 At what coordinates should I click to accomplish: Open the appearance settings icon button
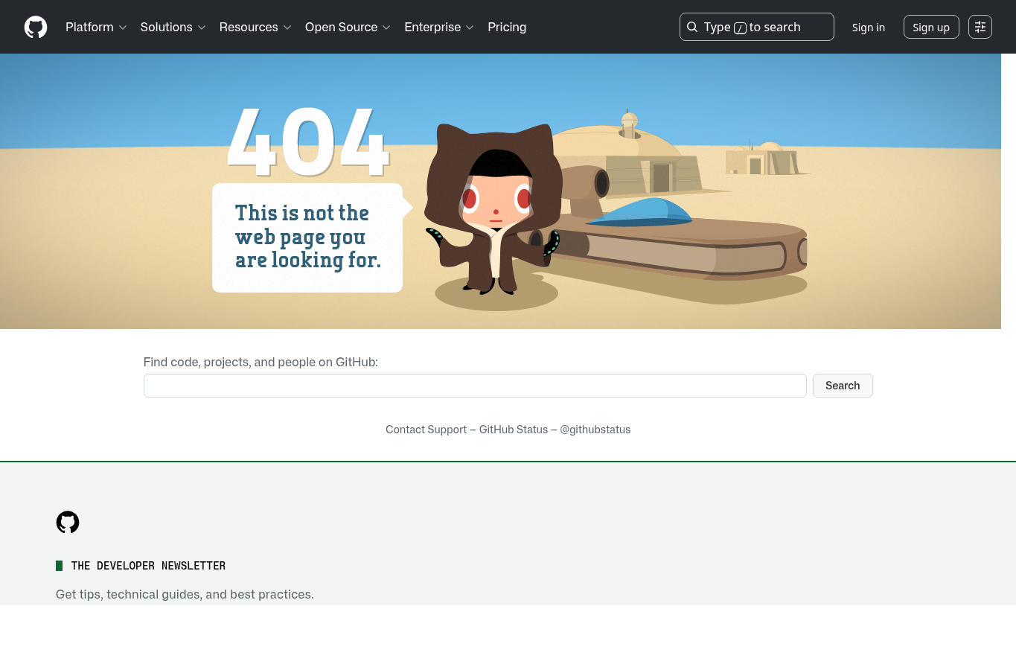click(x=980, y=27)
